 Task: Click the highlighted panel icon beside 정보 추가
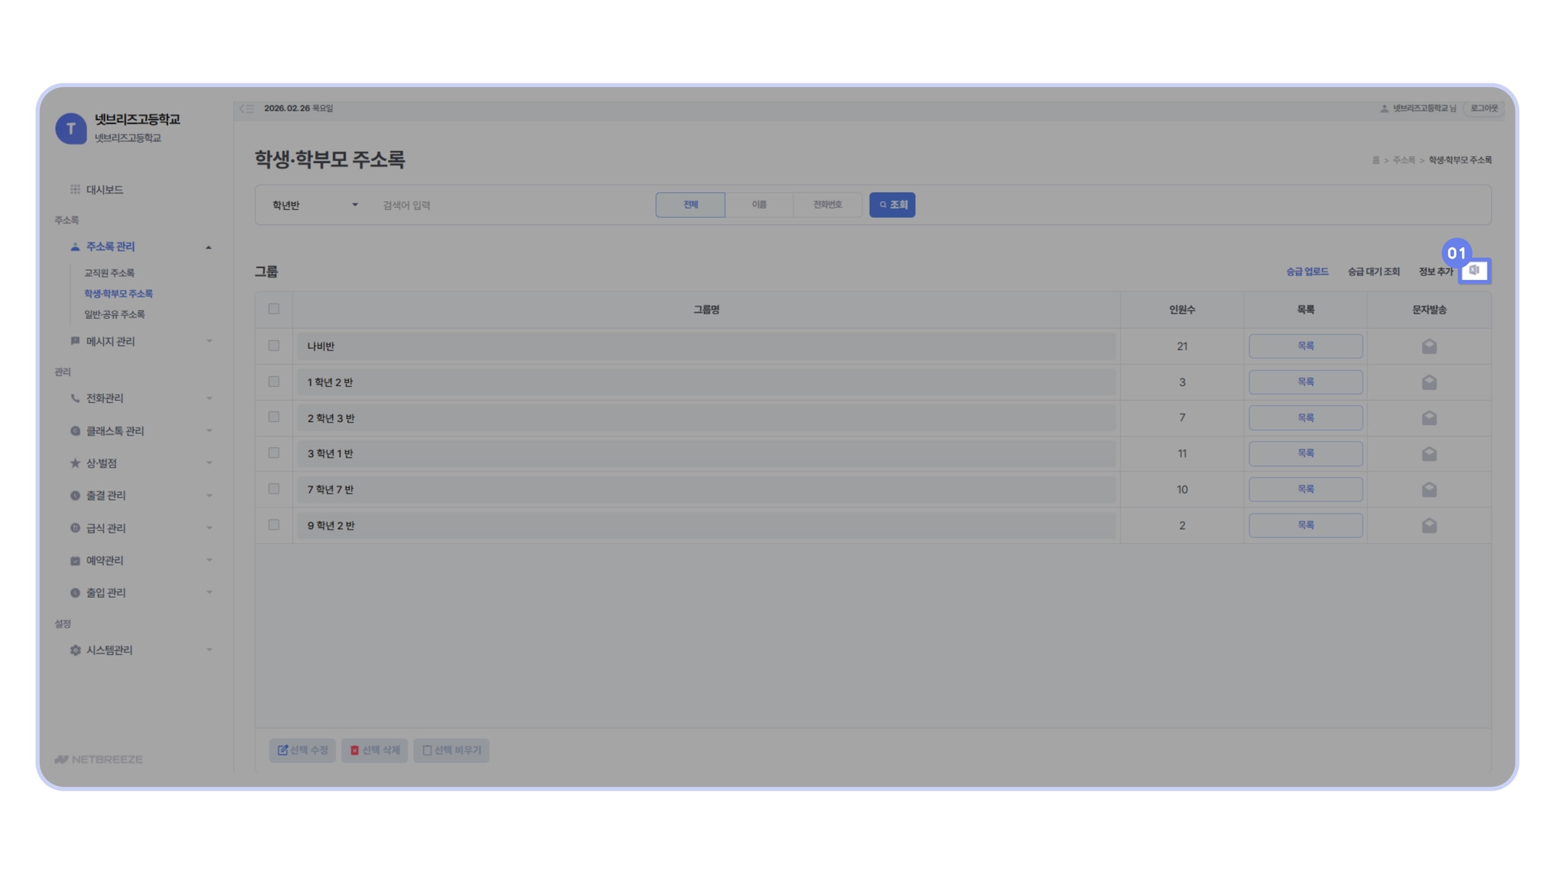[x=1474, y=271]
